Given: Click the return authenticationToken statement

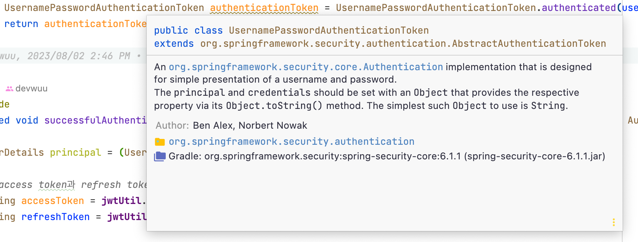Looking at the screenshot, I should tap(73, 23).
